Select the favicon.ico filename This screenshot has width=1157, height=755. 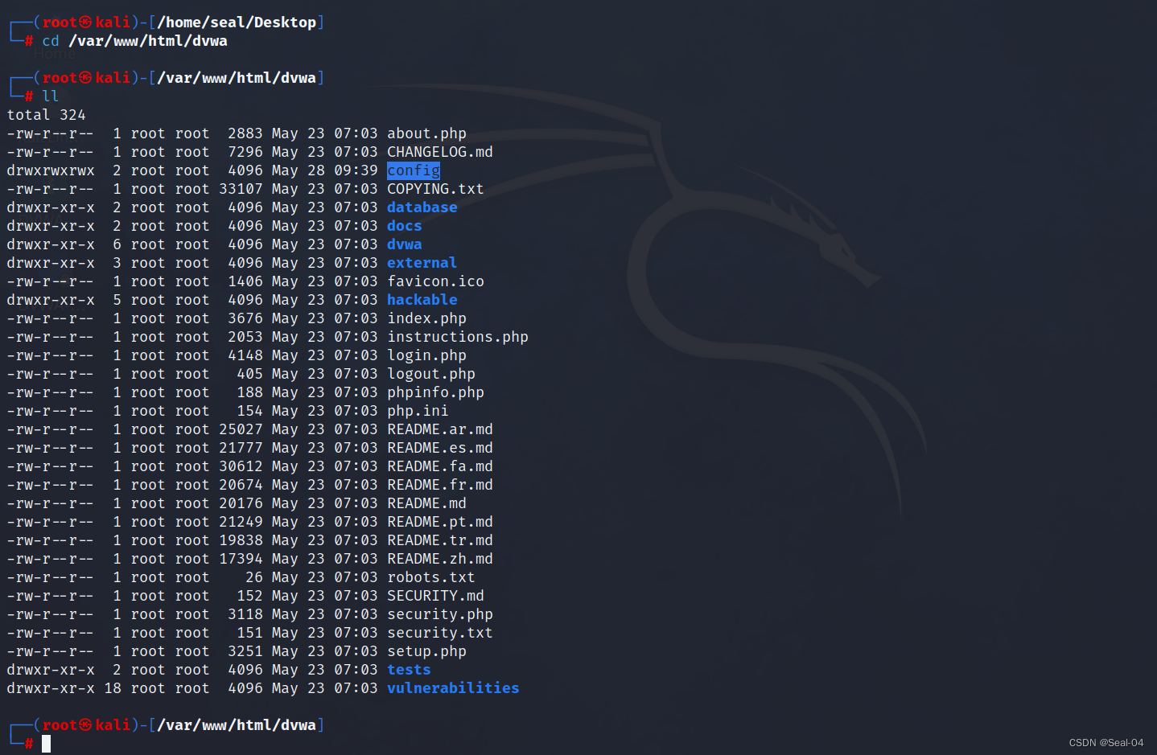pyautogui.click(x=435, y=281)
